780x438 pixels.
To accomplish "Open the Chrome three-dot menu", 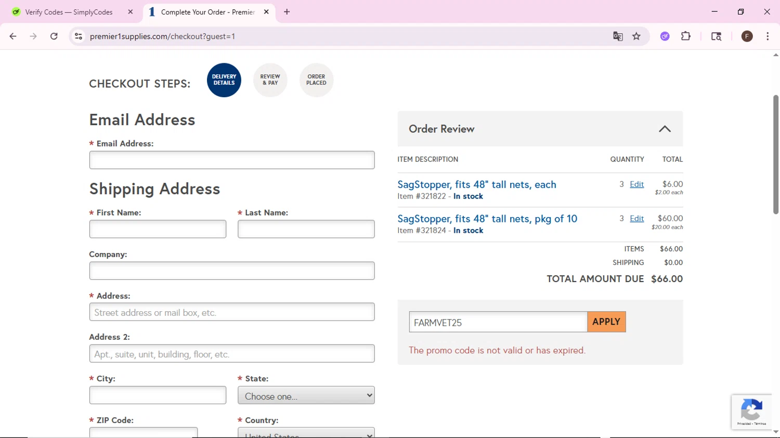I will coord(768,36).
